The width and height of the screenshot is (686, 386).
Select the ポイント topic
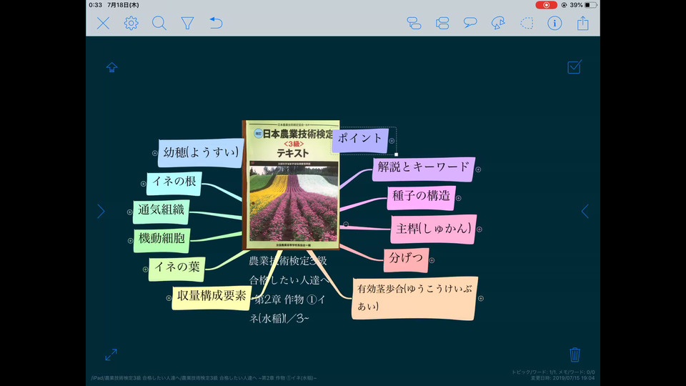360,141
